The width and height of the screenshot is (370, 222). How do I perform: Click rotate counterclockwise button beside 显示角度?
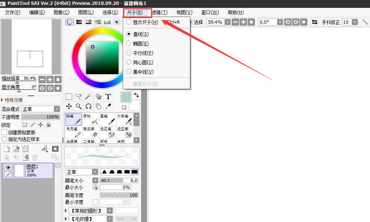pos(42,88)
